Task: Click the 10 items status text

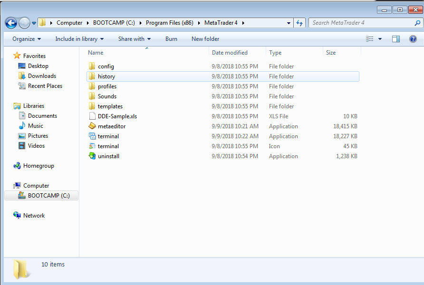Action: pos(53,265)
